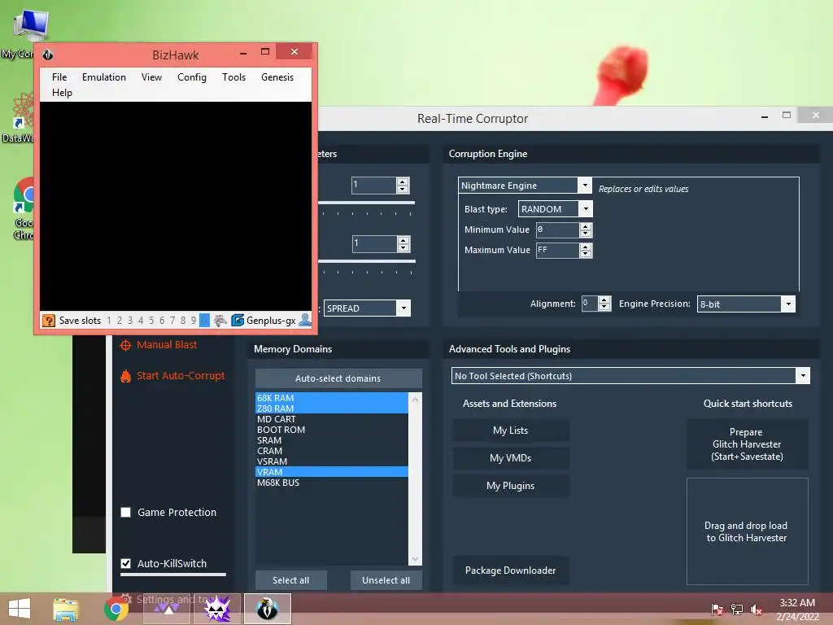Click the Maximum Value spinner arrows
Viewport: 833px width, 625px height.
(586, 251)
